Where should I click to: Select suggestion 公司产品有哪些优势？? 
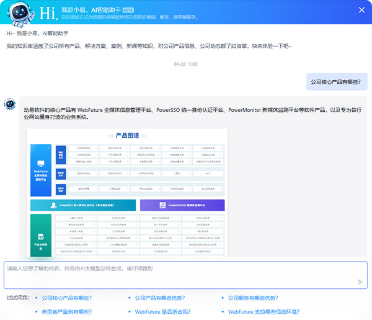[x=159, y=298]
